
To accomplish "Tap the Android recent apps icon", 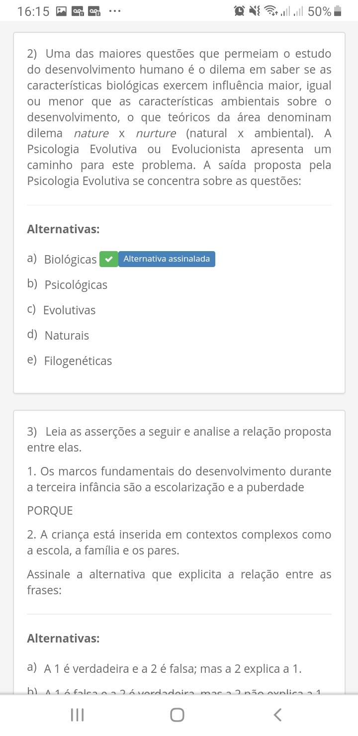I will pos(77,715).
